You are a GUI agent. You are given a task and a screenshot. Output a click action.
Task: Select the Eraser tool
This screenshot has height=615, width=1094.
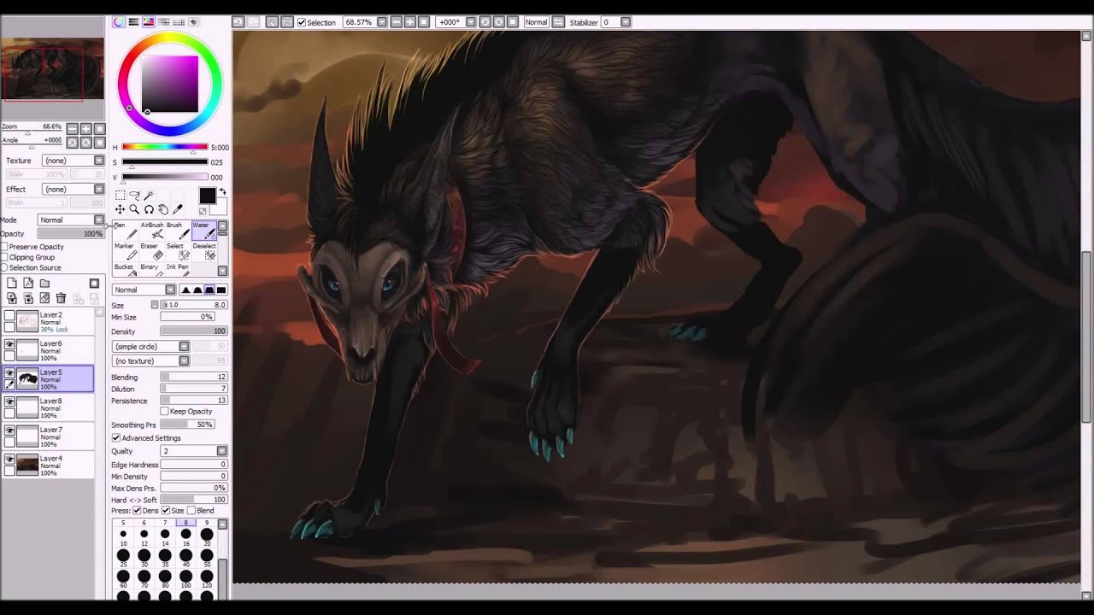tap(152, 251)
